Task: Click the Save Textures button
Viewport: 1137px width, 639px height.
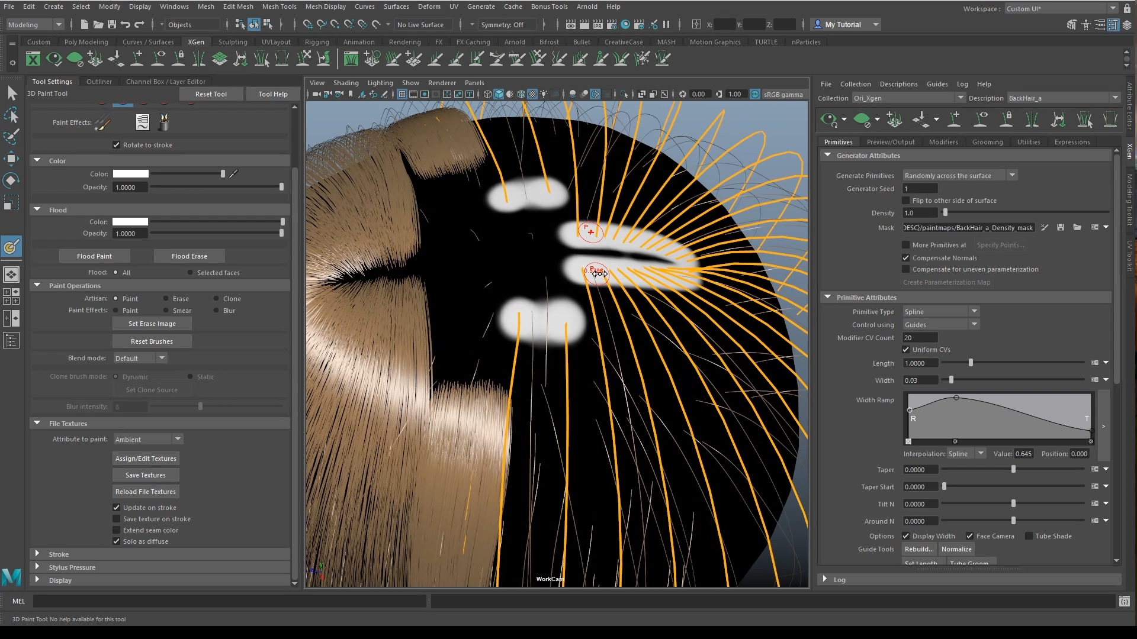Action: [x=146, y=475]
